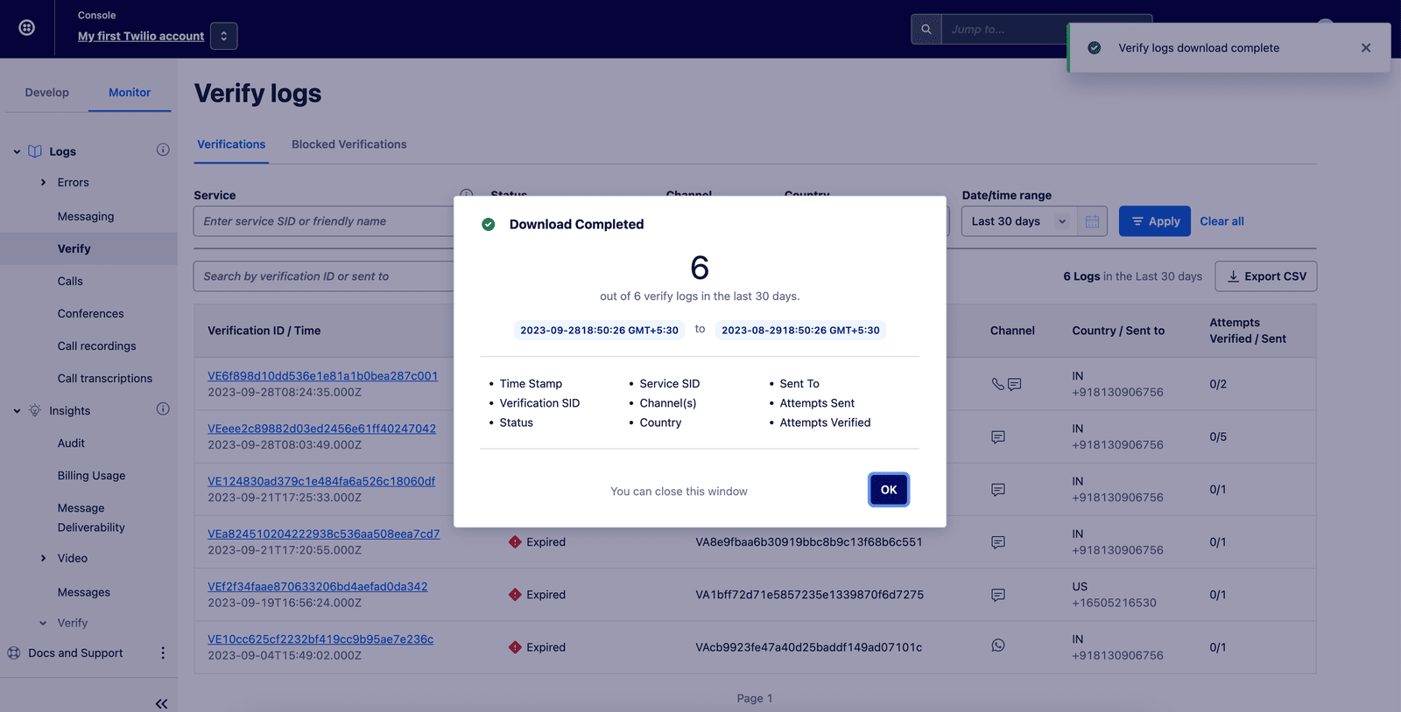The height and width of the screenshot is (712, 1401).
Task: Click the Logs info icon
Action: point(163,150)
